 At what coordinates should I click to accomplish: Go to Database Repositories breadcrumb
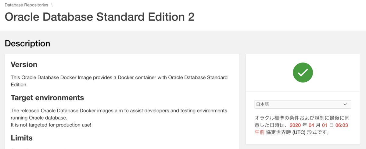(x=27, y=5)
